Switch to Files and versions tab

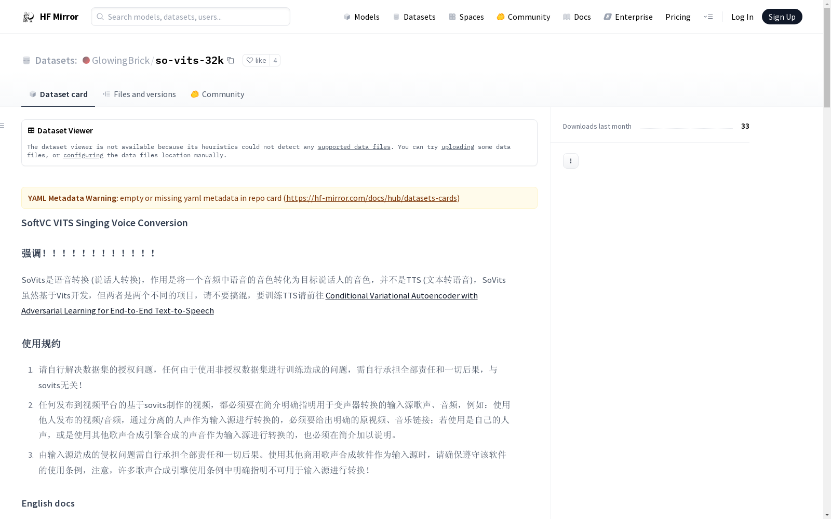139,94
